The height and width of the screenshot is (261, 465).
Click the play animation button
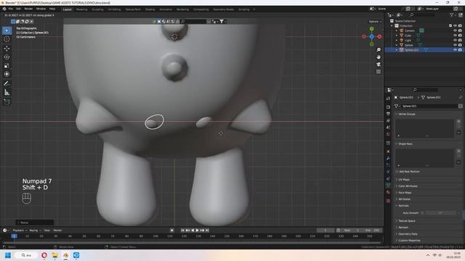(x=197, y=231)
